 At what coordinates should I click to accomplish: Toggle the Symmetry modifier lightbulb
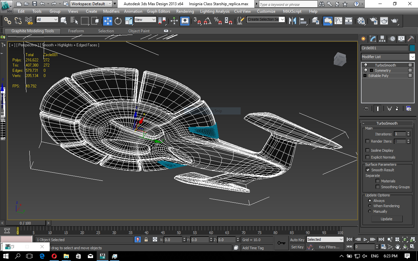tap(365, 70)
